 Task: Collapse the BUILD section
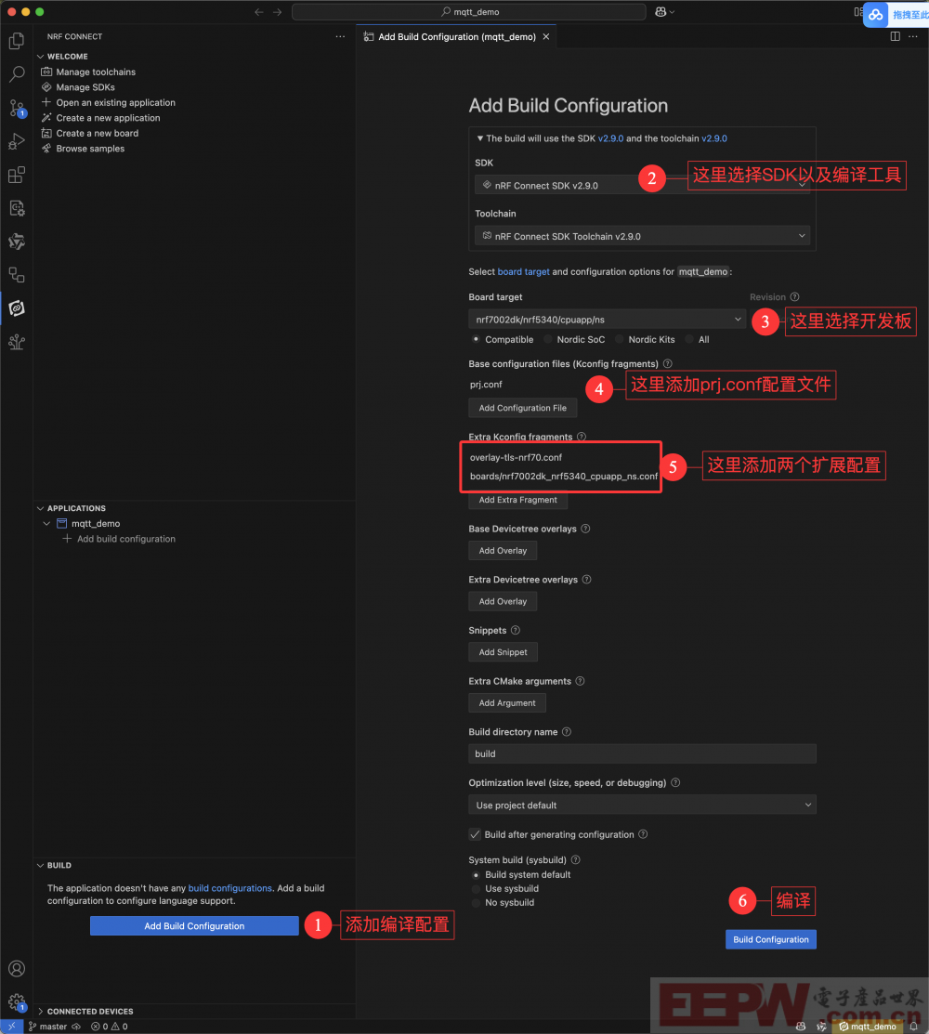click(x=40, y=865)
